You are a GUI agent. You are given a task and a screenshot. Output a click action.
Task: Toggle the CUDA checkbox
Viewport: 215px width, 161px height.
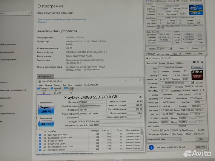point(171,130)
